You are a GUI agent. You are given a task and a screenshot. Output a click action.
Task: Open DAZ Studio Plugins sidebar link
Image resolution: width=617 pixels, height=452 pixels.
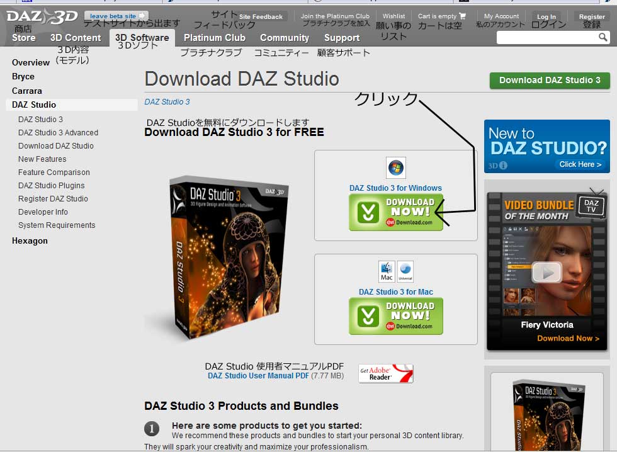[51, 185]
